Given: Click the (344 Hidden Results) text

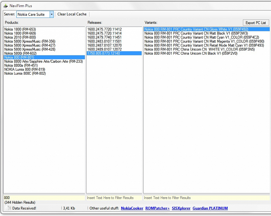Looking at the screenshot, I should (x=20, y=202).
